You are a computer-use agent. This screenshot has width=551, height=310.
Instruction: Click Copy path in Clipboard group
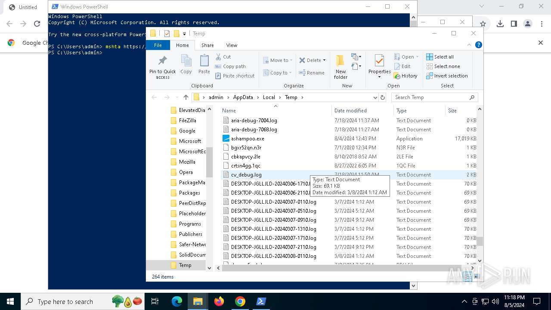point(230,66)
